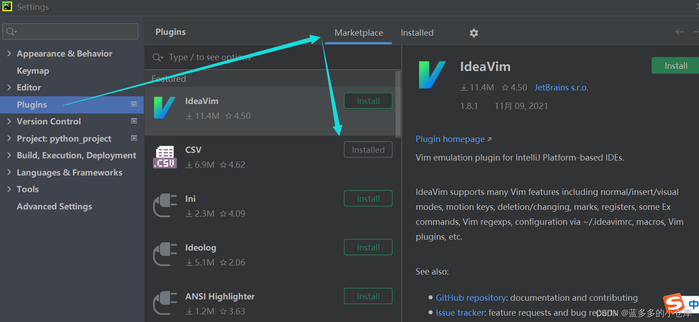Click the plugins settings gear icon
This screenshot has width=699, height=322.
click(474, 33)
